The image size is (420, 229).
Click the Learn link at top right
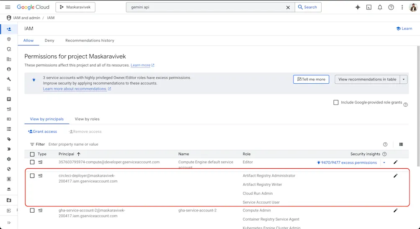coord(404,28)
